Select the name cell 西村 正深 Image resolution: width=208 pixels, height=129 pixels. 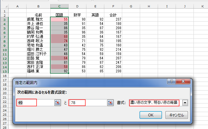pos(38,67)
